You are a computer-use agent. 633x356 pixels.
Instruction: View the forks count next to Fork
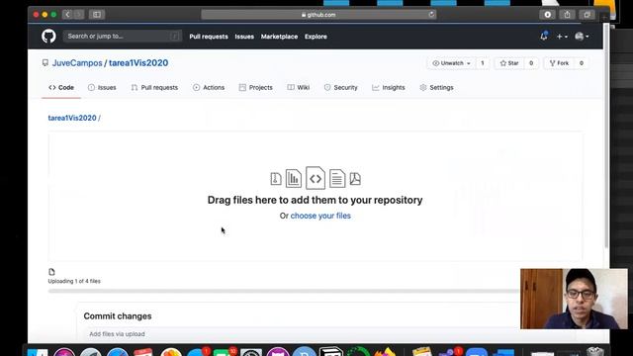pyautogui.click(x=581, y=63)
